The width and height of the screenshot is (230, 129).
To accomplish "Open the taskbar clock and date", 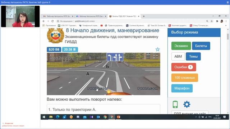I will point(217,117).
